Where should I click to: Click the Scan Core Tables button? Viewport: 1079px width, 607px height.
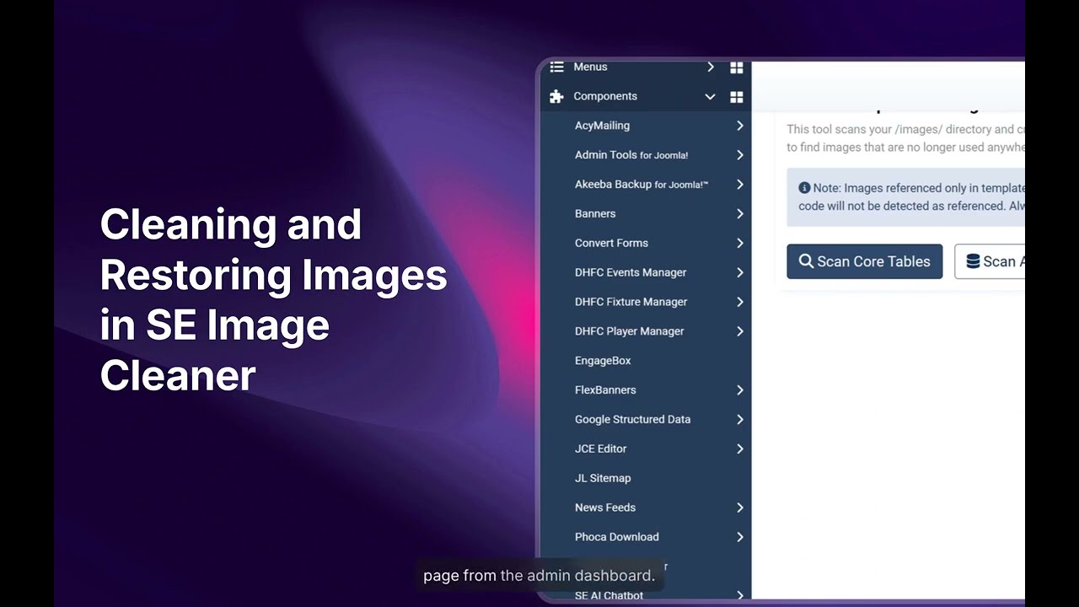(864, 261)
